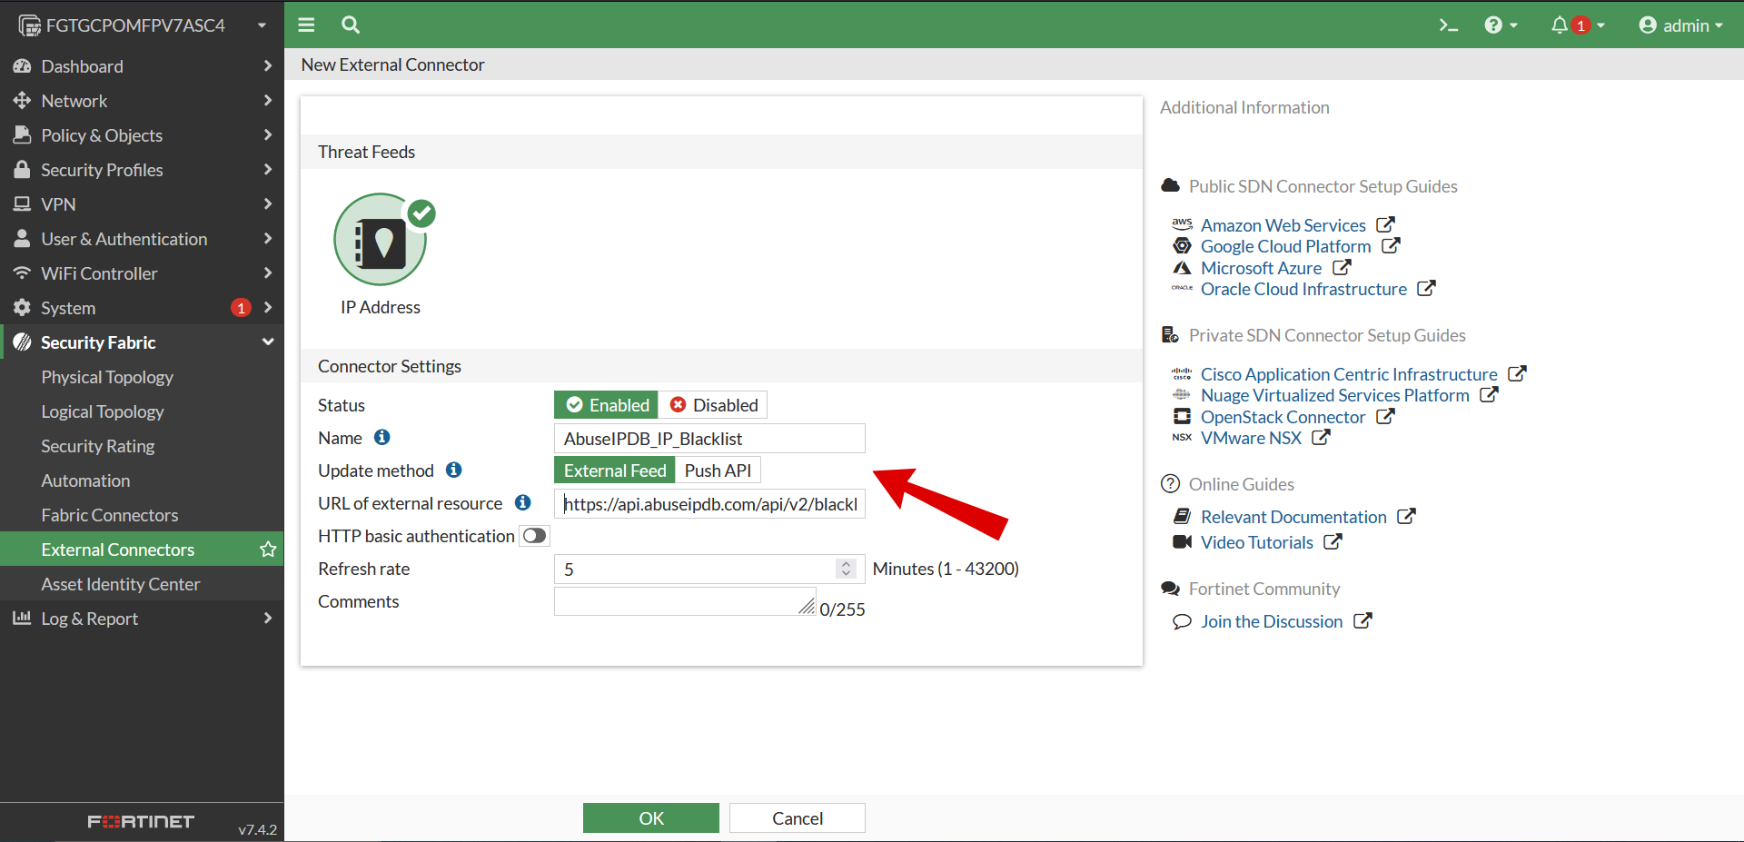1744x842 pixels.
Task: Click the Cancel button
Action: point(798,818)
